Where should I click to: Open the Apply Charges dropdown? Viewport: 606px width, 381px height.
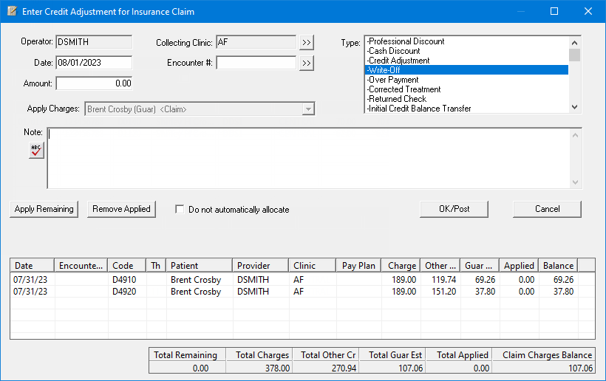click(308, 109)
